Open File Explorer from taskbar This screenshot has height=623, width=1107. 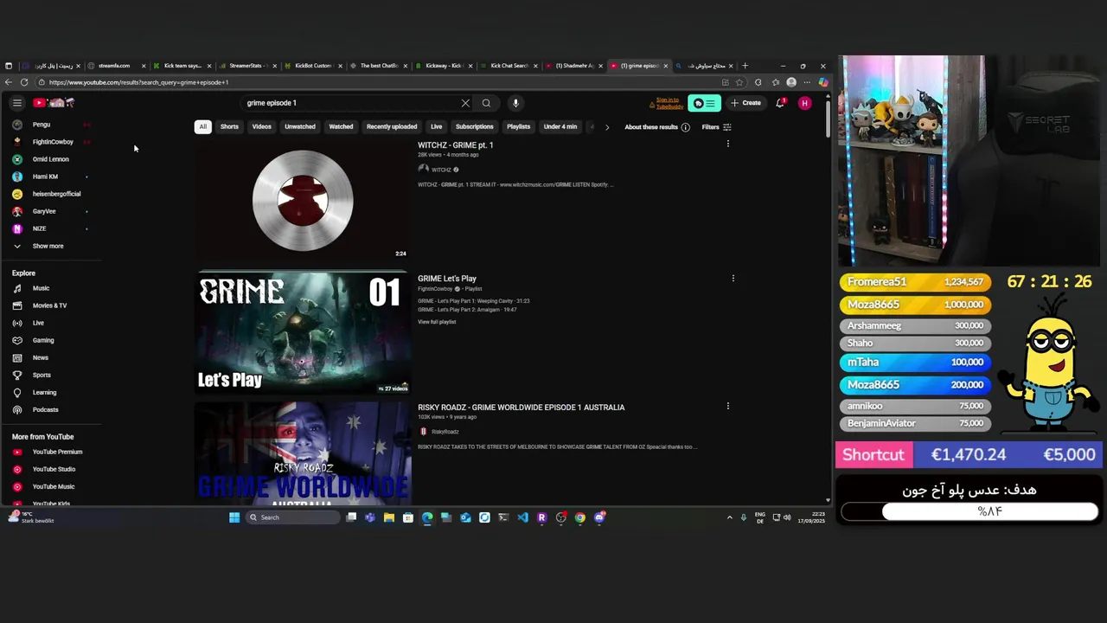389,517
